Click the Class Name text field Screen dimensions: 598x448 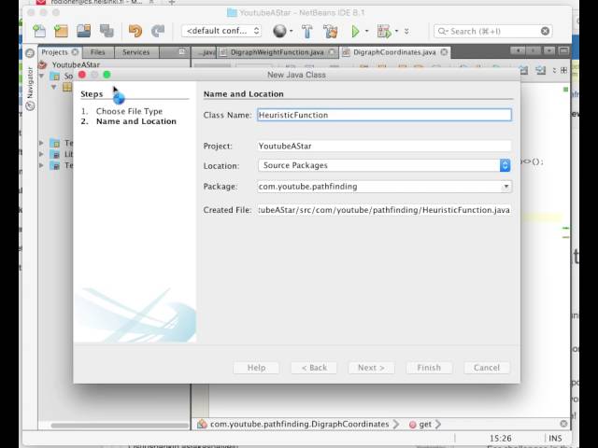pos(384,115)
